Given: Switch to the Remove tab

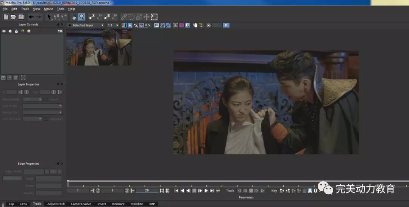Looking at the screenshot, I should click(x=118, y=204).
